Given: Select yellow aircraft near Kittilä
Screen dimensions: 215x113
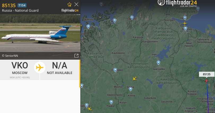Looking at the screenshot, I should coord(135,79).
